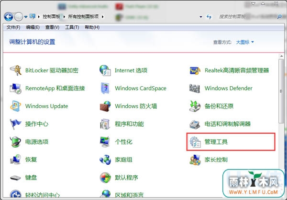This screenshot has height=200, width=287.
Task: Click the search magnifier icon
Action: pos(279,17)
